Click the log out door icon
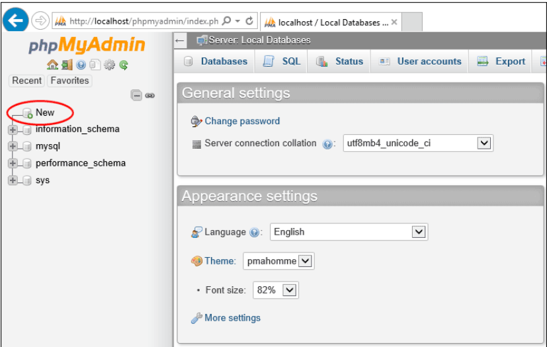The height and width of the screenshot is (347, 547). pyautogui.click(x=67, y=65)
